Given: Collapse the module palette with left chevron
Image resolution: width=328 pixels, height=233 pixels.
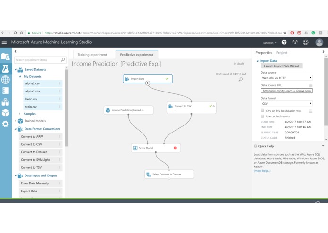Looking at the screenshot, I should [x=16, y=51].
